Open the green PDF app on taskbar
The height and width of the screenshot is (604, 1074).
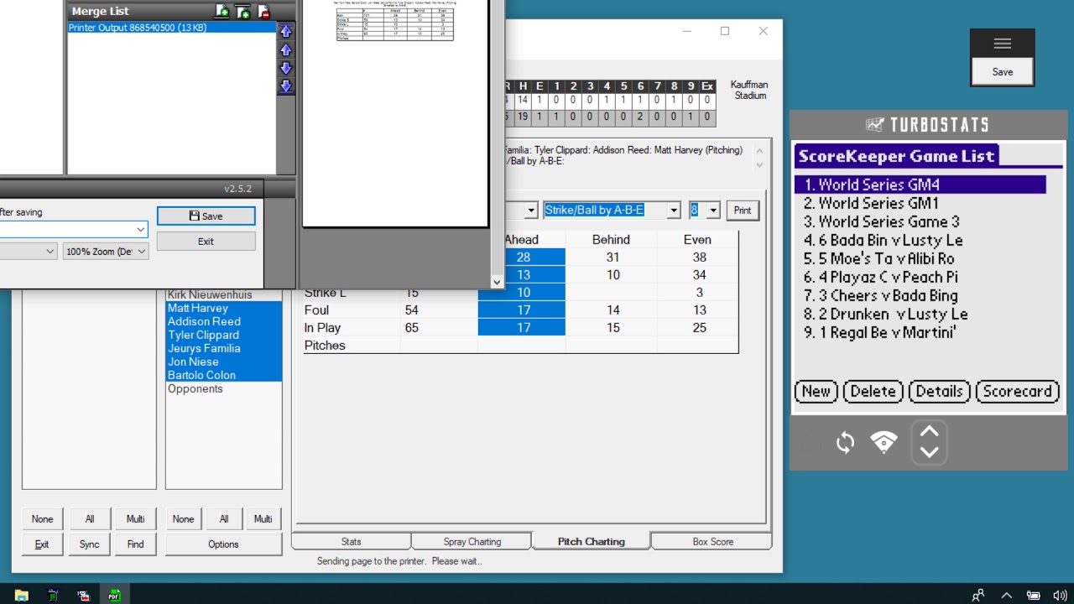pyautogui.click(x=114, y=595)
